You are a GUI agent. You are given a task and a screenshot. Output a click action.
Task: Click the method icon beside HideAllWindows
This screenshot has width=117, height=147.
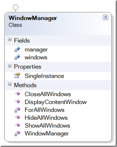[17, 117]
